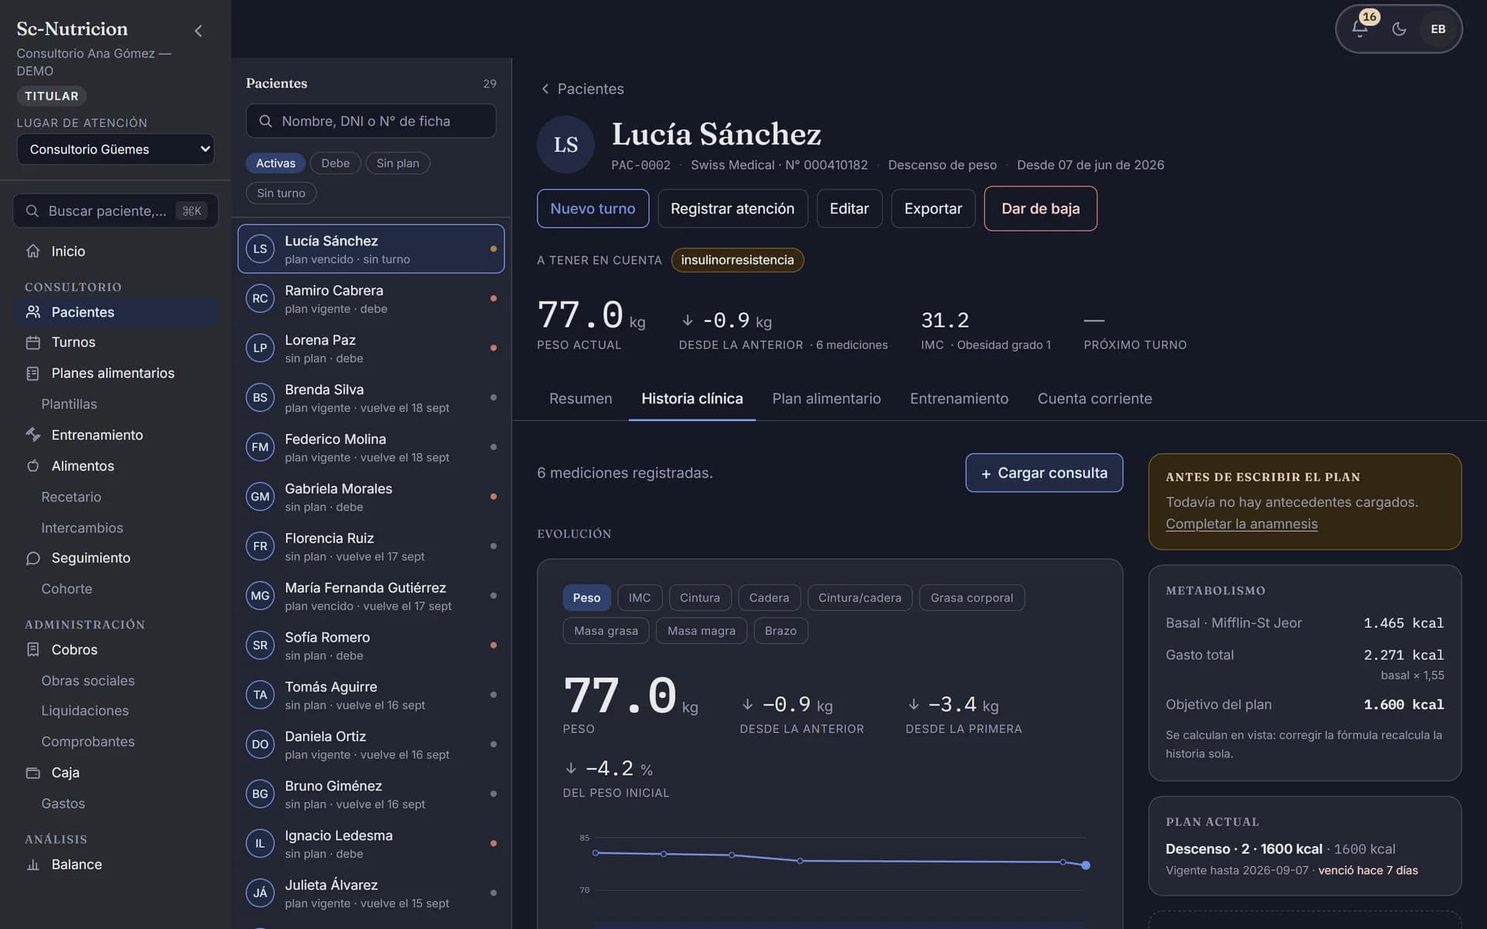This screenshot has width=1487, height=929.
Task: Toggle the Activas patient filter
Action: point(276,163)
